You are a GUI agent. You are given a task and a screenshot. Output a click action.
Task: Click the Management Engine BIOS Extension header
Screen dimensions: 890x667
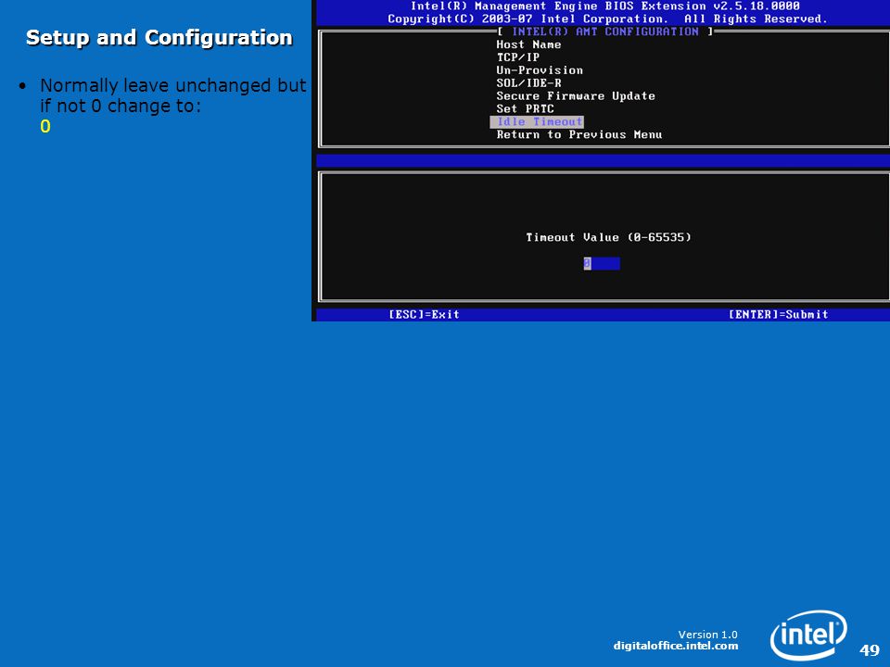pyautogui.click(x=605, y=6)
